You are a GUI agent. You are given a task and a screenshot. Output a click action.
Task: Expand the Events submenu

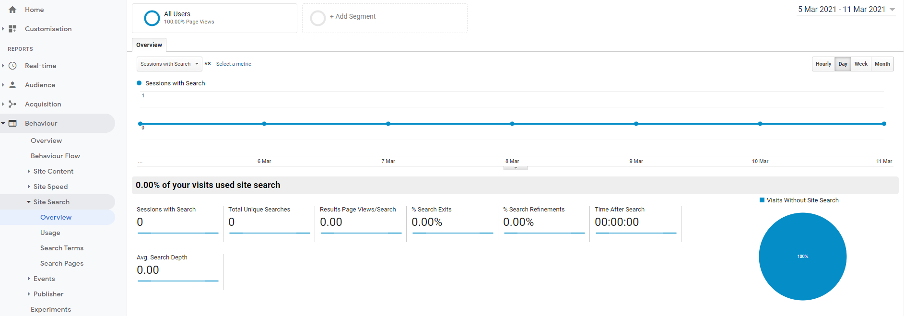pos(29,279)
